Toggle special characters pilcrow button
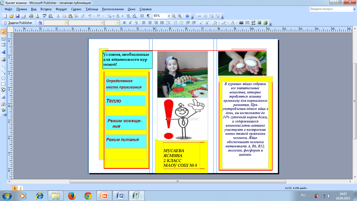This screenshot has width=357, height=201. (148, 16)
